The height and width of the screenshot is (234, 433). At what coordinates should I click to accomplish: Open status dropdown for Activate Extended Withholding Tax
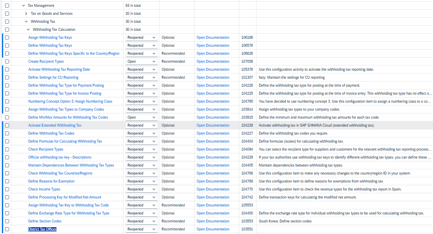(x=142, y=125)
